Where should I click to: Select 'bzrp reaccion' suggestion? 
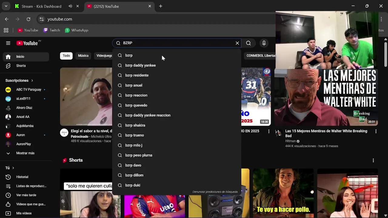(177, 95)
